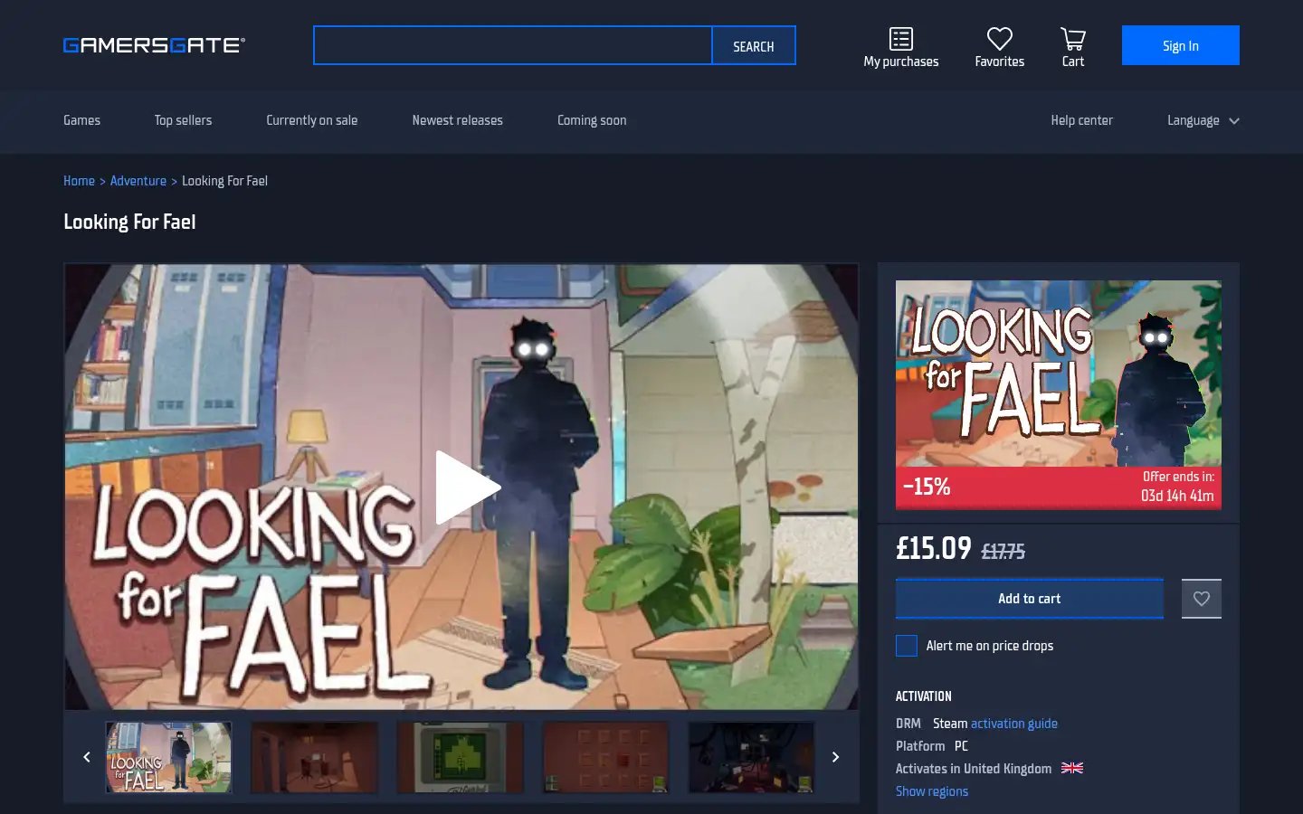Open the GamersGate logo homepage
Viewport: 1303px width, 814px height.
pyautogui.click(x=154, y=45)
